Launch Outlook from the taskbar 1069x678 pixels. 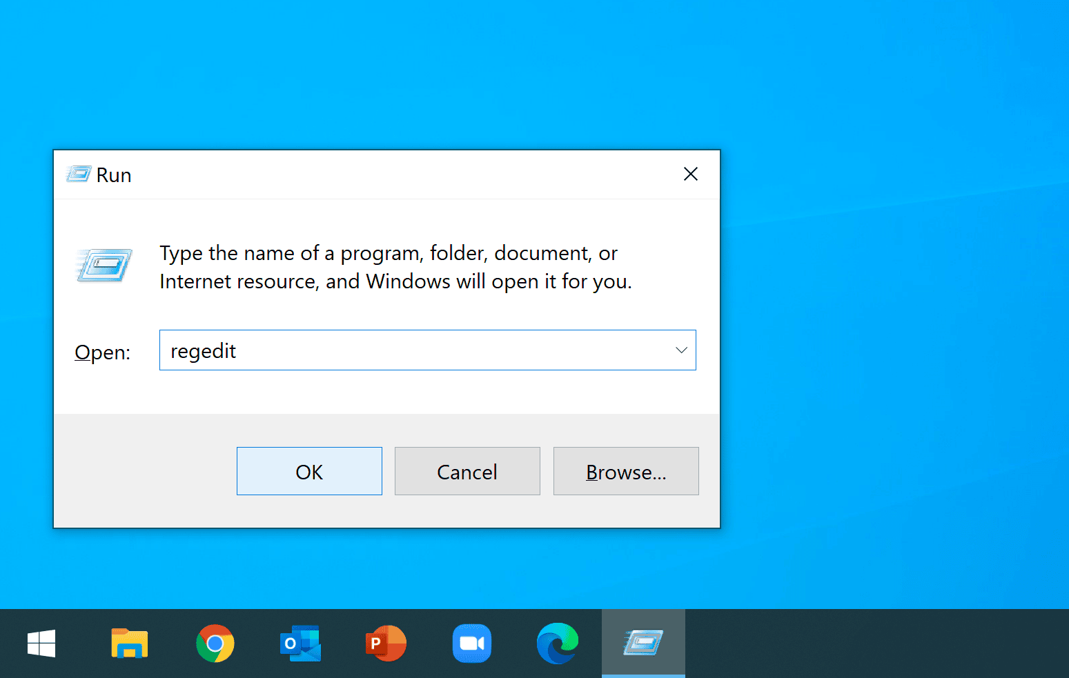tap(300, 643)
